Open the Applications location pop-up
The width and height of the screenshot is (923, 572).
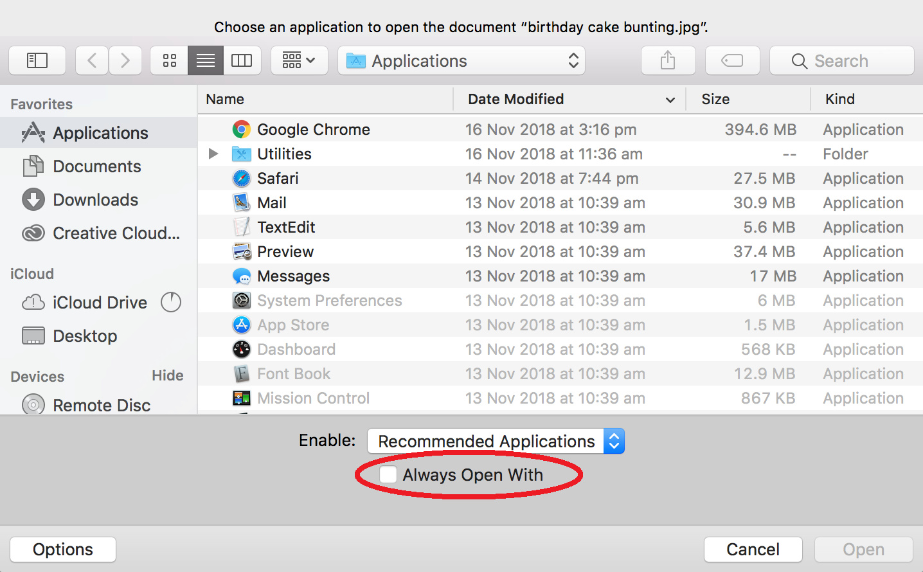coord(461,60)
